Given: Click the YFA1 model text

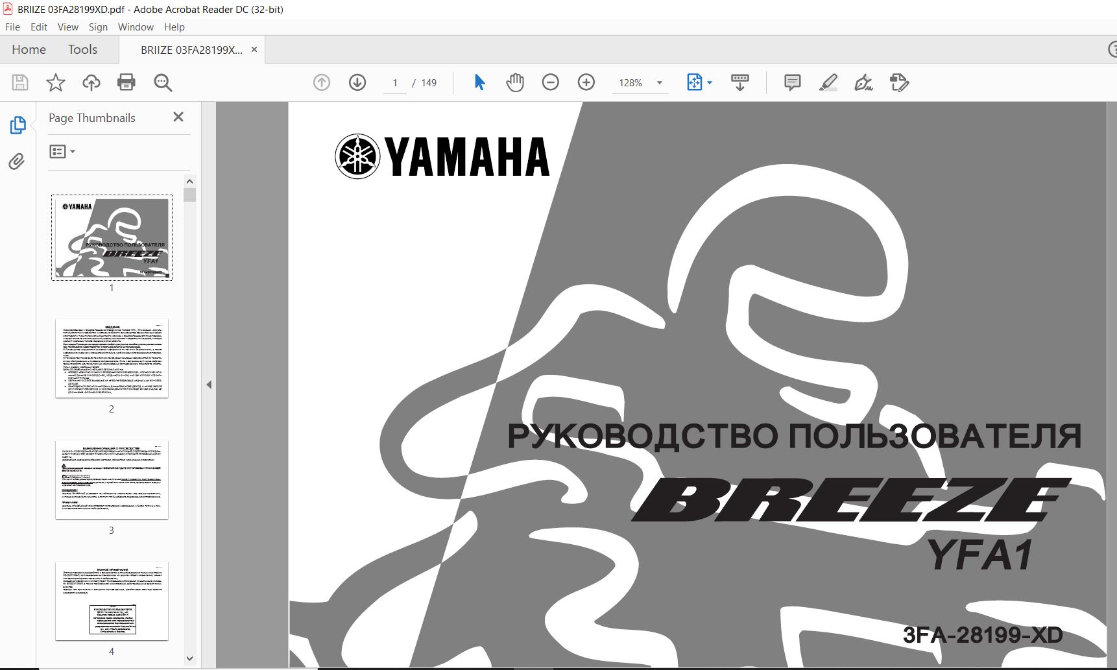Looking at the screenshot, I should coord(980,555).
